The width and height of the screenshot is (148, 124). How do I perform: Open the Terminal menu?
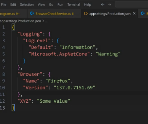click(74, 5)
